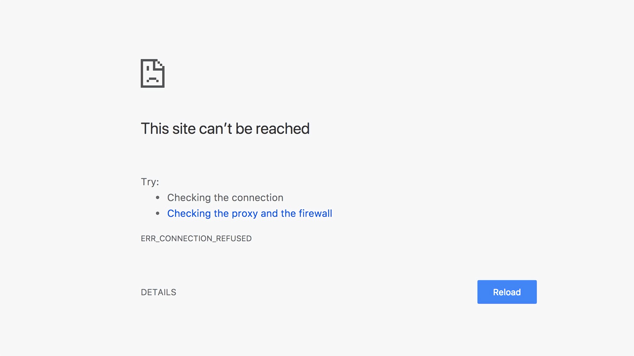Click the word REFUSED in the error code
This screenshot has width=634, height=356.
click(x=234, y=239)
